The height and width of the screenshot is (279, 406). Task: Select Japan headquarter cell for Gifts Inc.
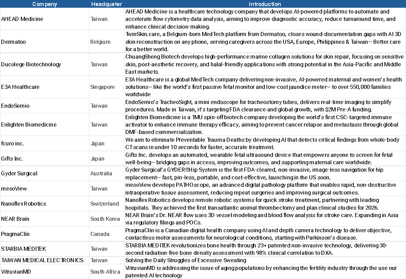click(x=106, y=159)
